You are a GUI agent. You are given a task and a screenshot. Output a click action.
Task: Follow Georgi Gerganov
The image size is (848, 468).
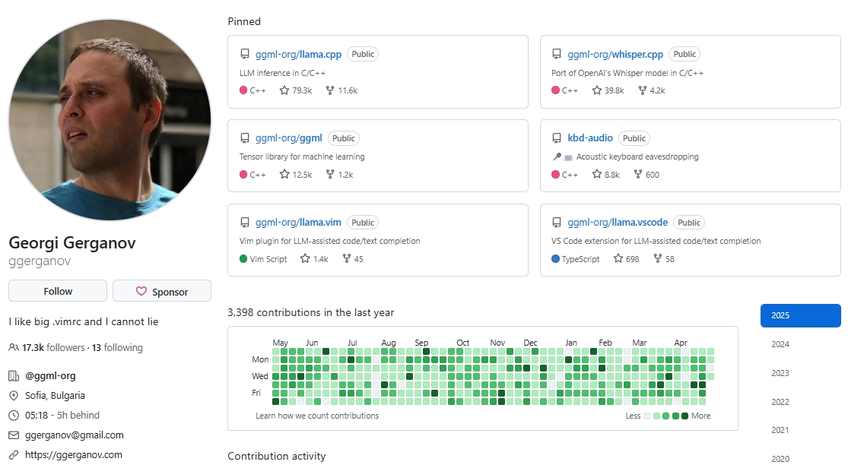pos(58,291)
